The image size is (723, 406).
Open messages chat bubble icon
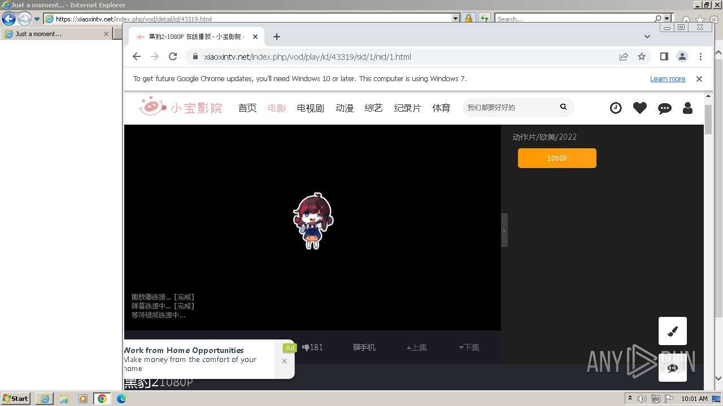point(665,108)
